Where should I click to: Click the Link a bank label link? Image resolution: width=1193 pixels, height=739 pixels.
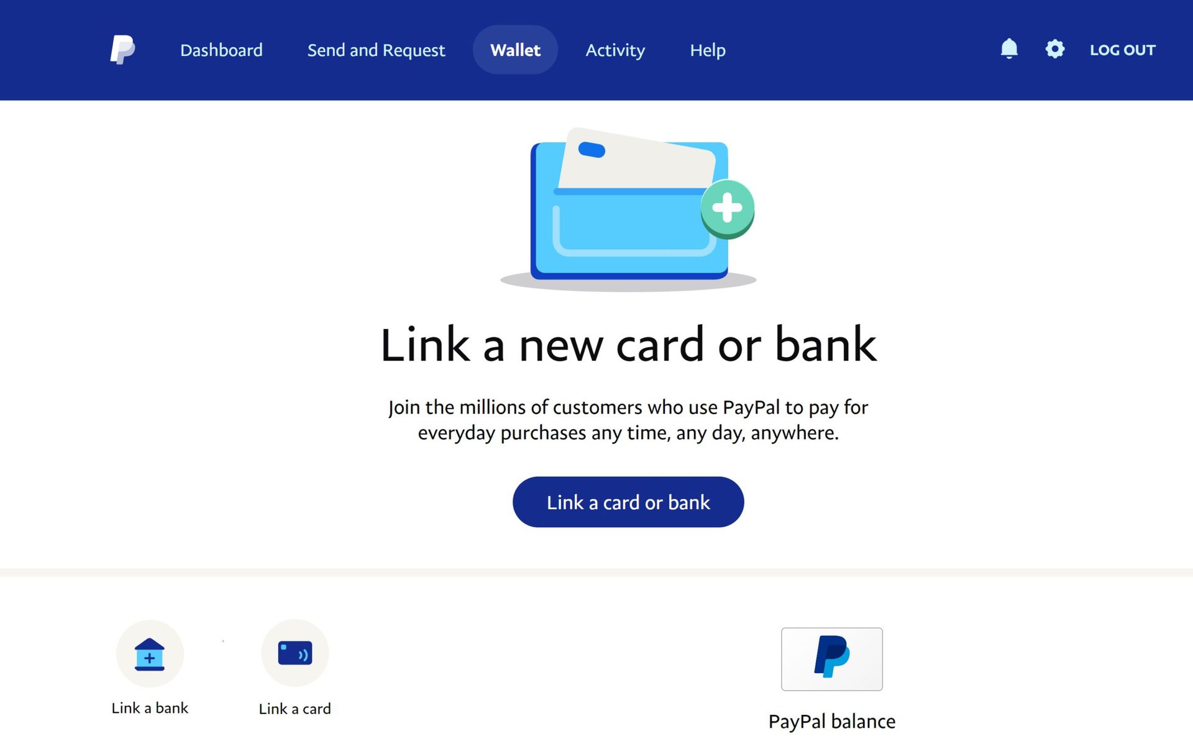(151, 707)
